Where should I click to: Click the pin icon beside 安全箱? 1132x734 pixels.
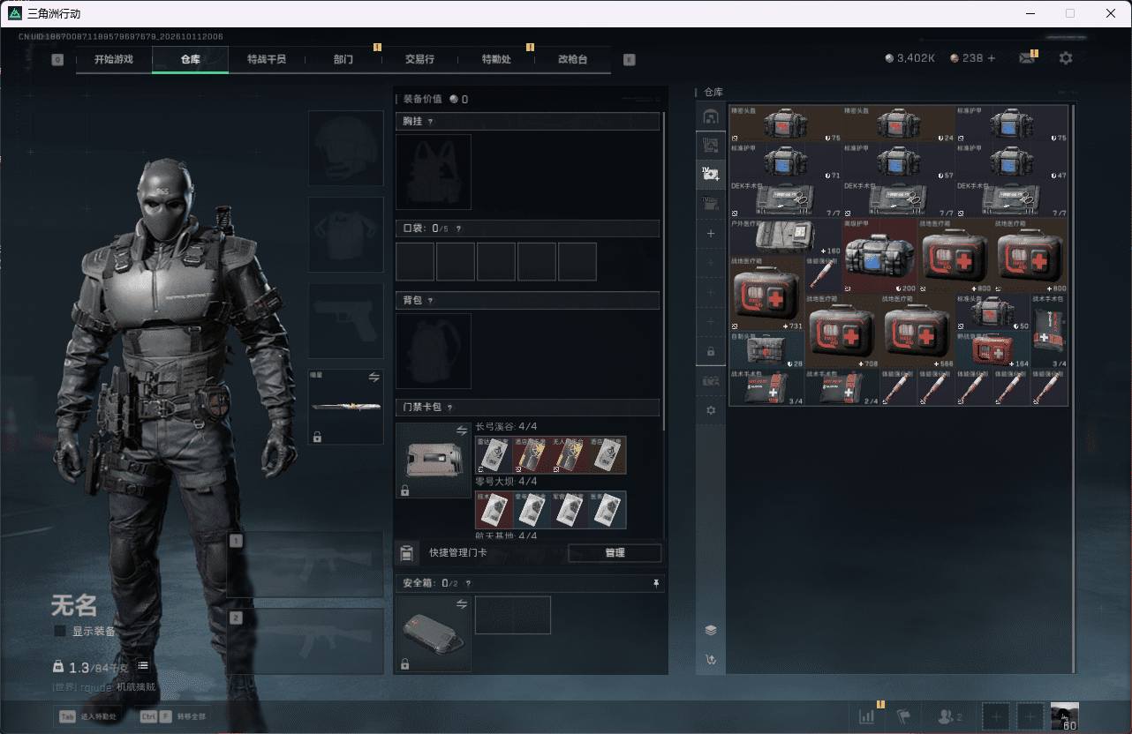coord(655,583)
